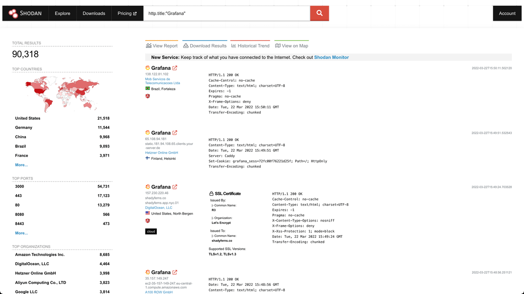Go to the Pricing page

coord(127,13)
